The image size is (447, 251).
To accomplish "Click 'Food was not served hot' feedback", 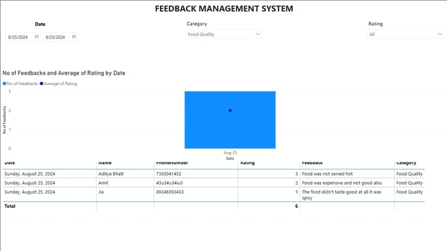I will click(328, 174).
